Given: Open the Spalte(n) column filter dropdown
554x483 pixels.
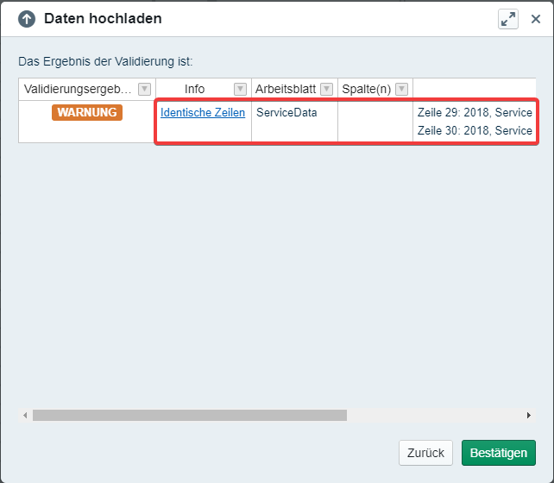Looking at the screenshot, I should (401, 89).
